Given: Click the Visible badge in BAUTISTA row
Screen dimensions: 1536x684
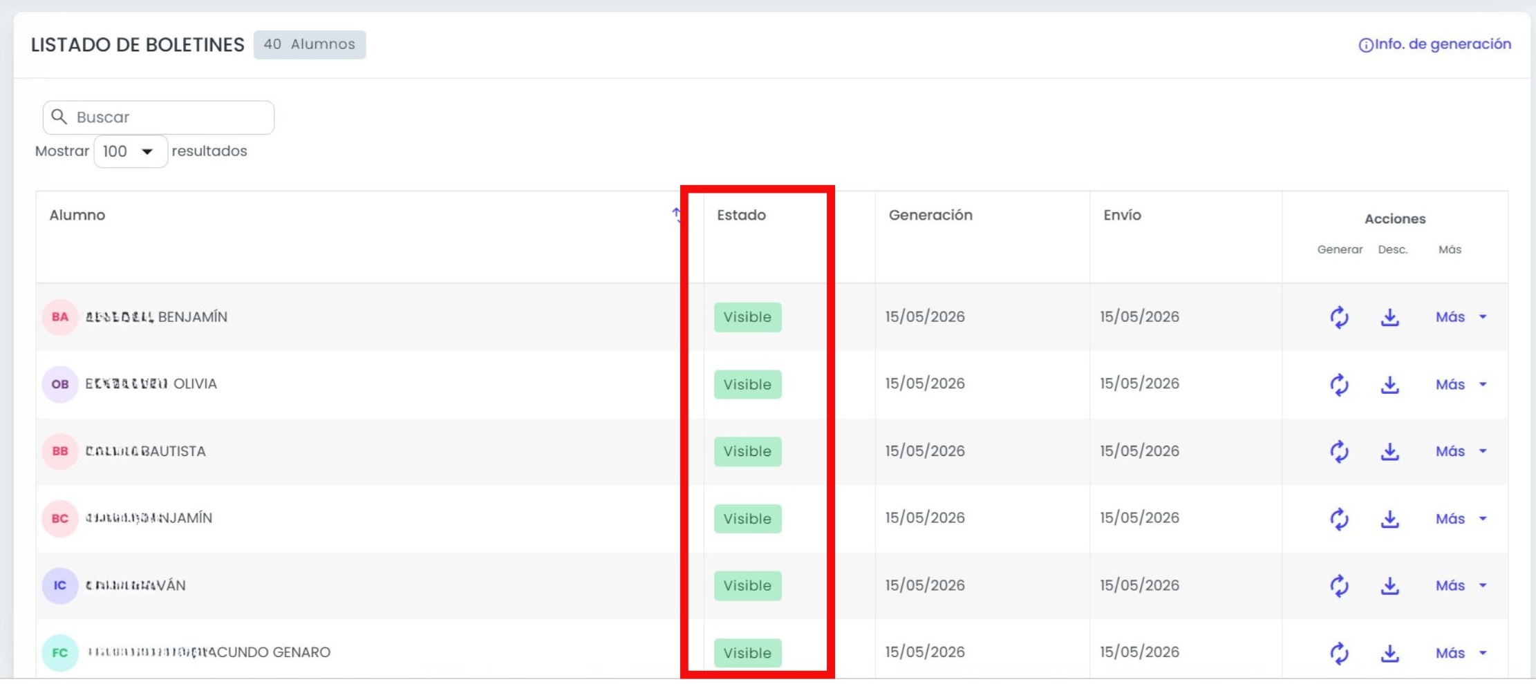Looking at the screenshot, I should [x=747, y=451].
